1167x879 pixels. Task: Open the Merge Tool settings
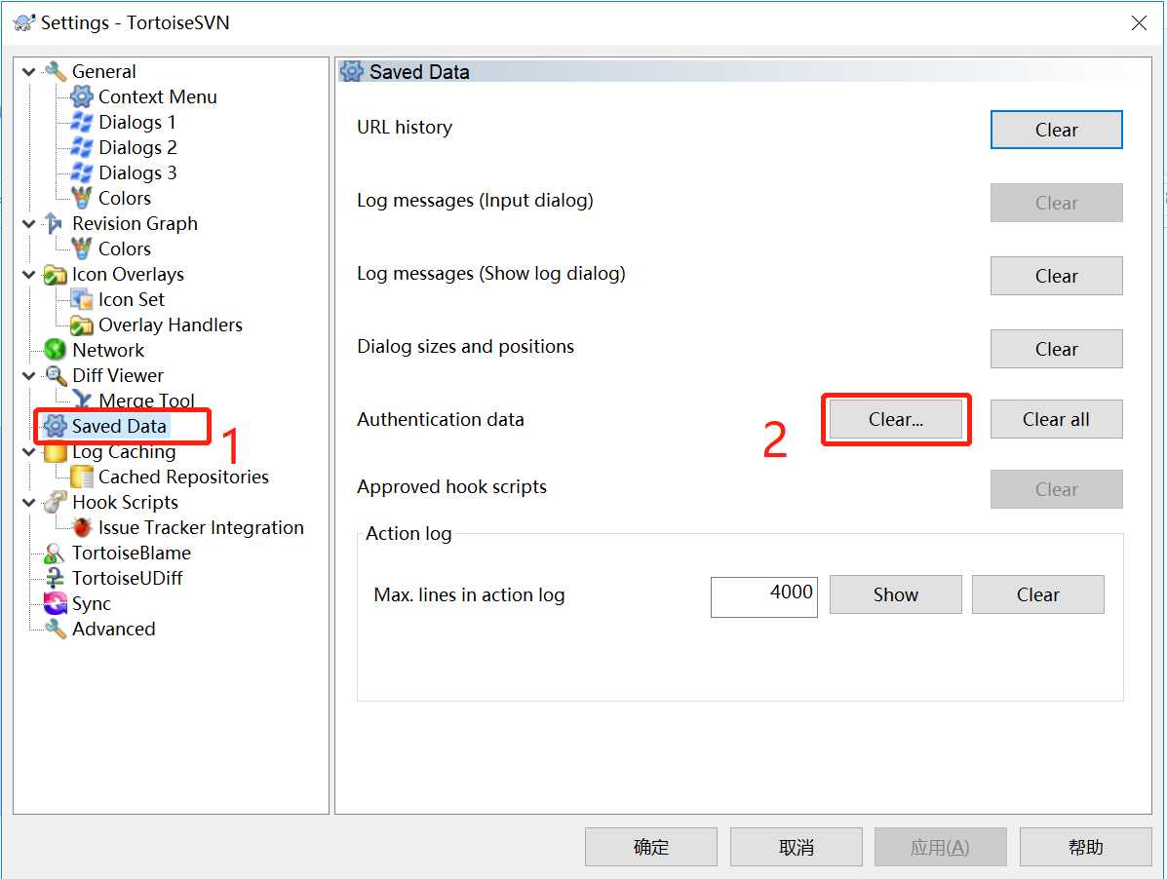(146, 401)
